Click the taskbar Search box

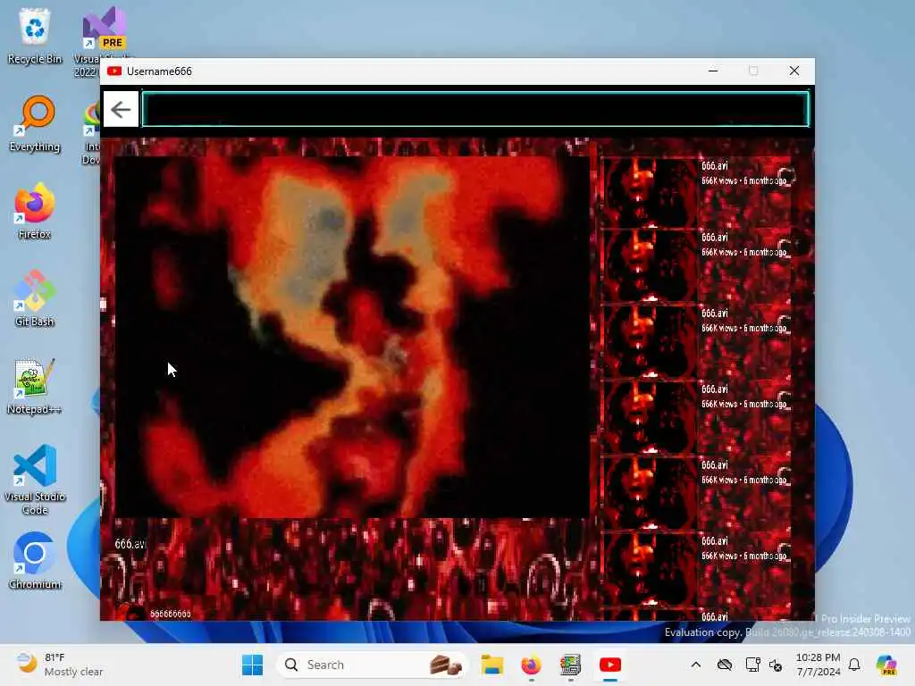point(372,665)
